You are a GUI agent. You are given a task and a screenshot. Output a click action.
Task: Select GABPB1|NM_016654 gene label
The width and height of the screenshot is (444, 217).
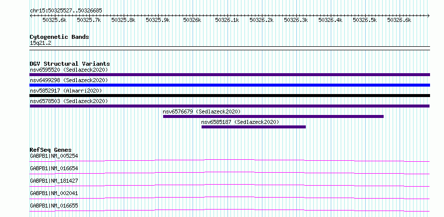(54, 168)
